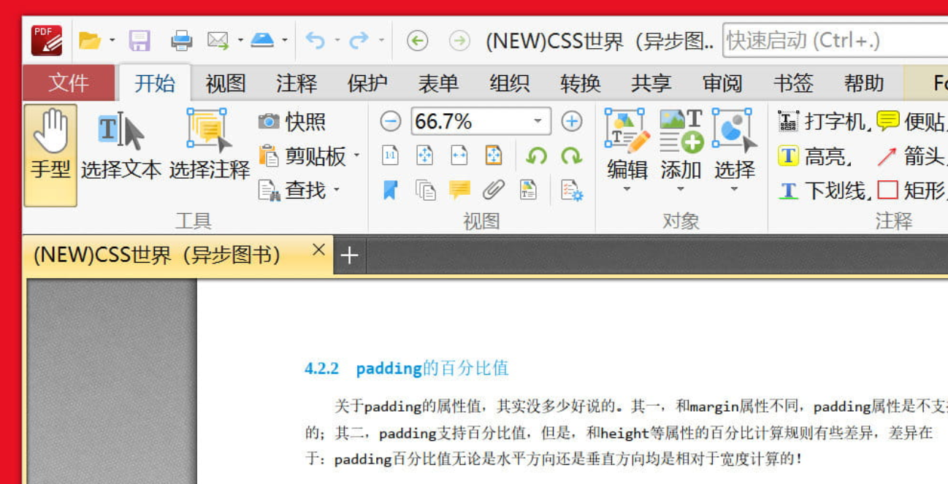Open the 查找 find tool
This screenshot has width=948, height=484.
coord(292,191)
